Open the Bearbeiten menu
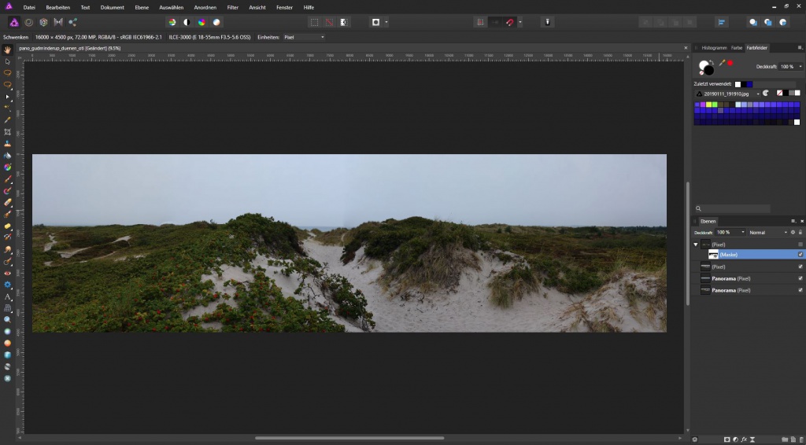Viewport: 806px width, 445px height. tap(58, 8)
